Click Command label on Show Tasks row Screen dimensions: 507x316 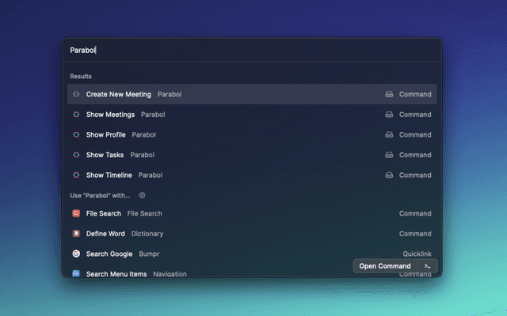pyautogui.click(x=415, y=155)
